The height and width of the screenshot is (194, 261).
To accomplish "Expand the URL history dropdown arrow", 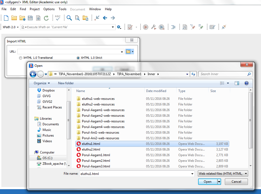I will (122, 52).
